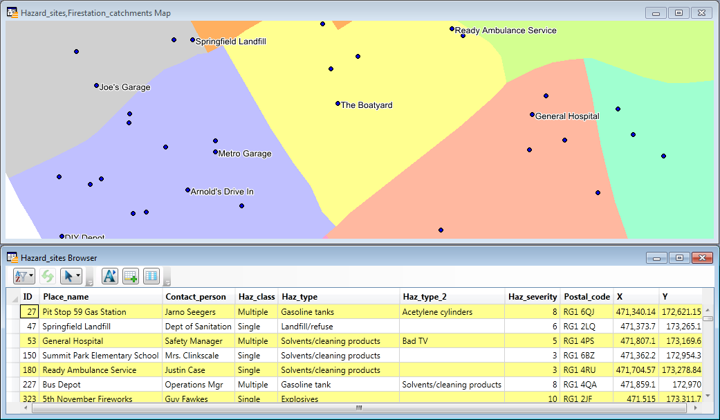720x420 pixels.
Task: Click the Boatyard point on map
Action: click(x=338, y=103)
